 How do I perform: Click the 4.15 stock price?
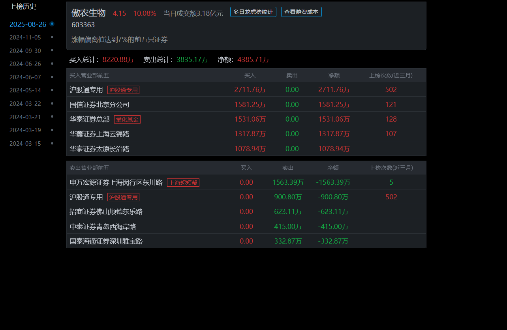119,13
